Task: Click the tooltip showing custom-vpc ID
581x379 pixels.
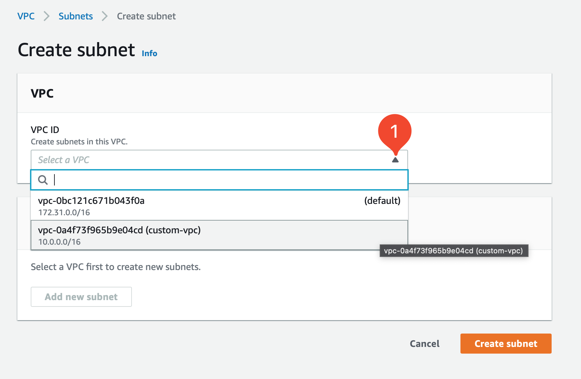Action: click(453, 251)
